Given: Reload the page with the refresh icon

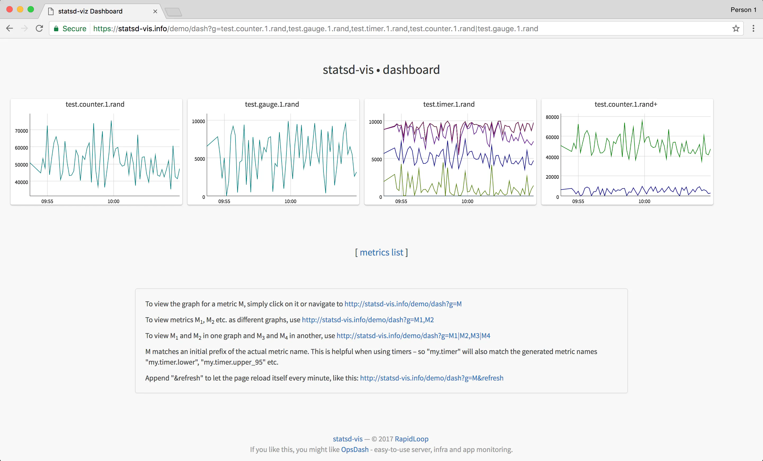Looking at the screenshot, I should [39, 28].
